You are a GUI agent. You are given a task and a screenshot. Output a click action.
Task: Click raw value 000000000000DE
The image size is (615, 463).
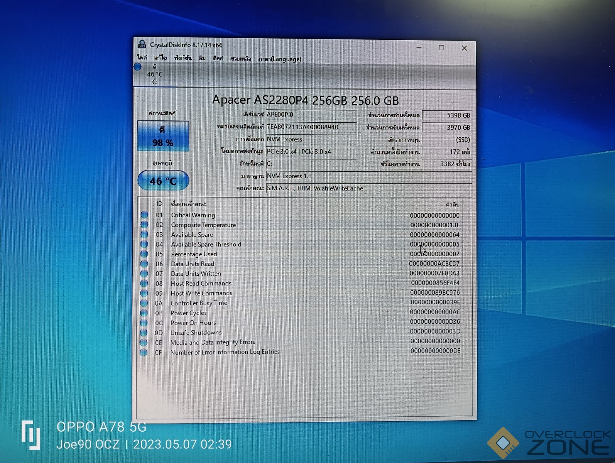pos(435,351)
